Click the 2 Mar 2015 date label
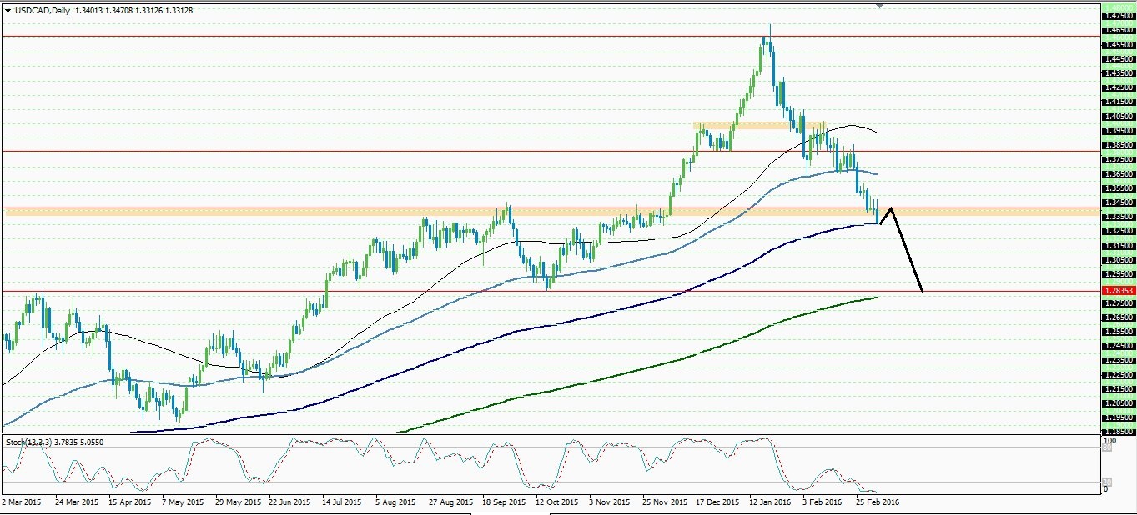1137x515 pixels. [23, 502]
